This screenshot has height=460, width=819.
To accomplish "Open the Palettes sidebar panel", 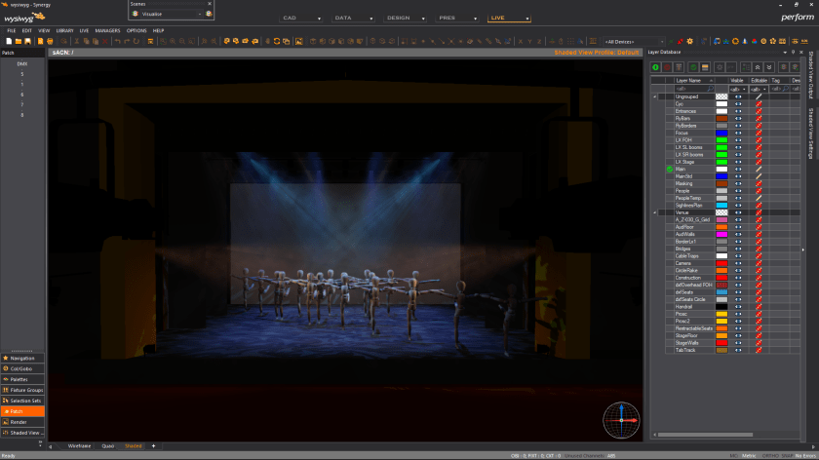I will pos(23,379).
